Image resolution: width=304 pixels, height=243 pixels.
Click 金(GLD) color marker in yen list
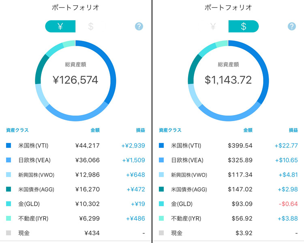9,204
